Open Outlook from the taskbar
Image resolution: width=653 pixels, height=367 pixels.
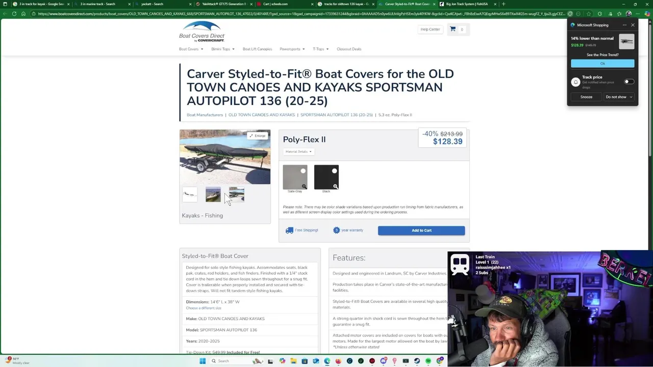[316, 361]
